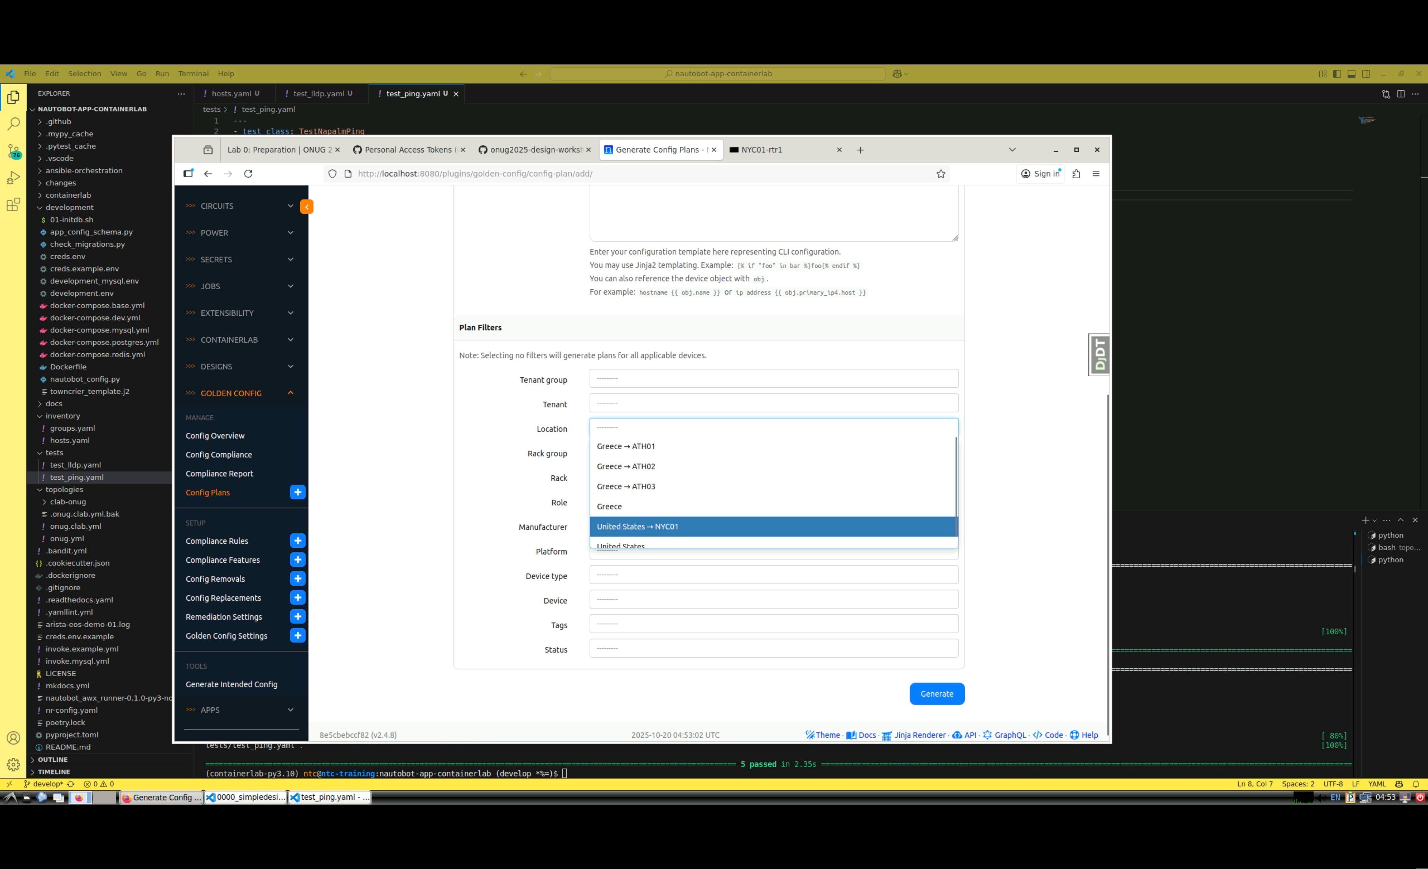Bookmark page with star icon
This screenshot has width=1428, height=869.
click(x=941, y=174)
